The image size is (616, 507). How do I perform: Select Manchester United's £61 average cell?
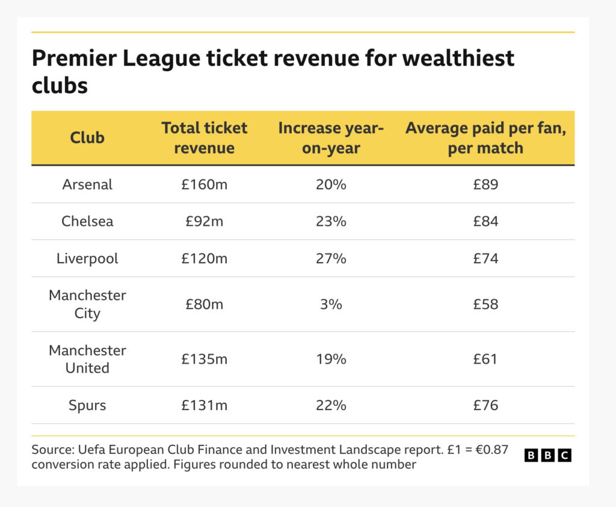485,359
